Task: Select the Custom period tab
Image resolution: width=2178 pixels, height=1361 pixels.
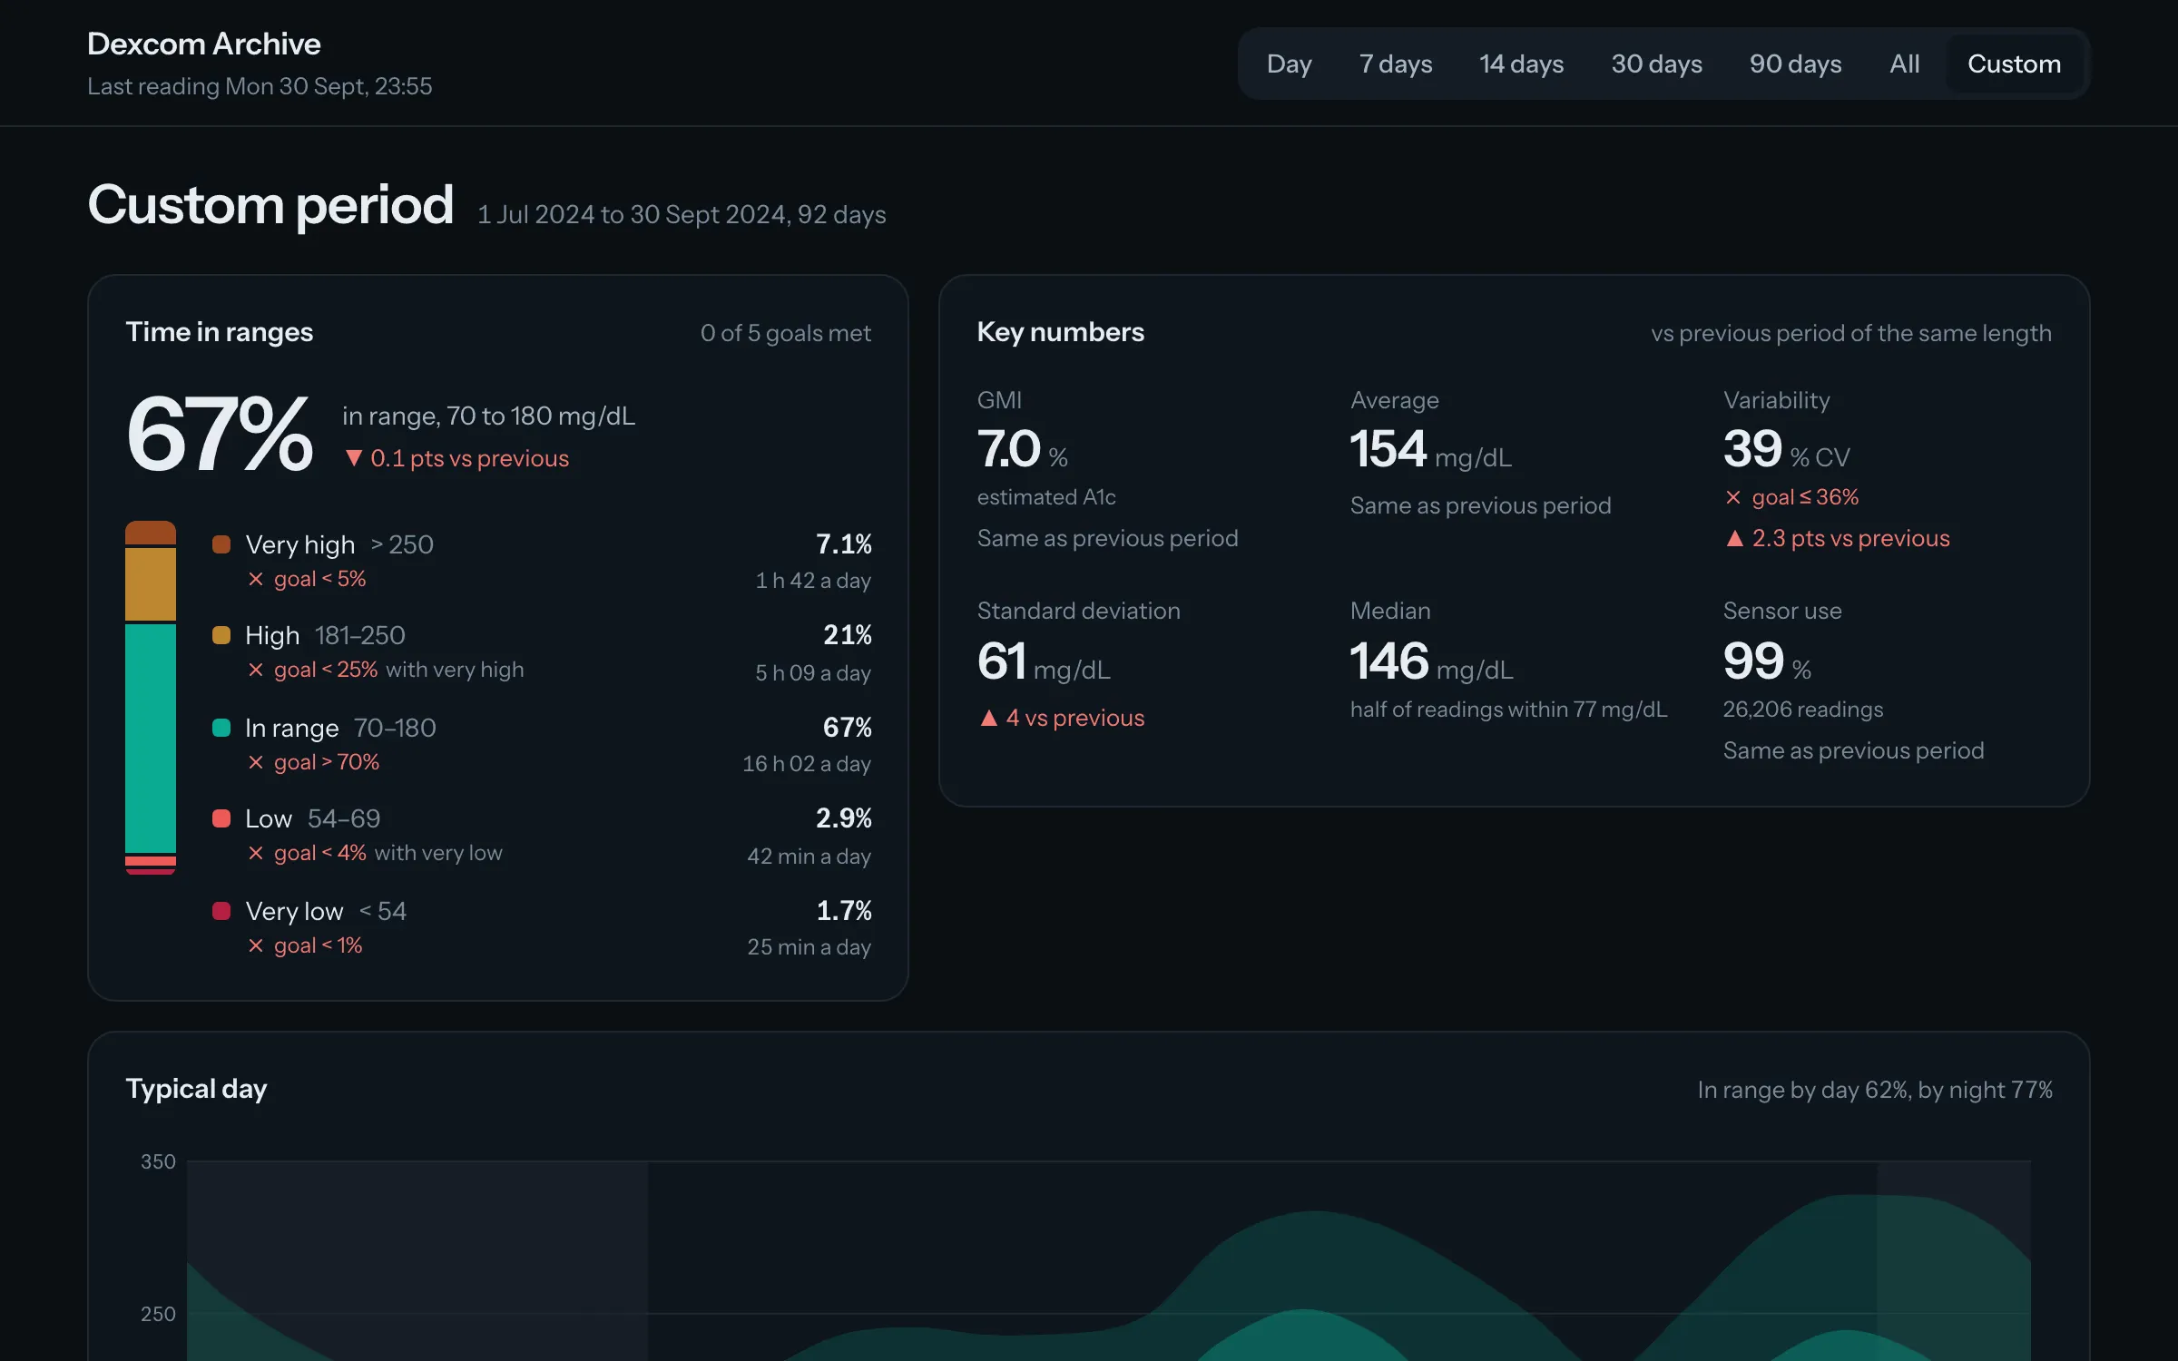Action: (2014, 64)
